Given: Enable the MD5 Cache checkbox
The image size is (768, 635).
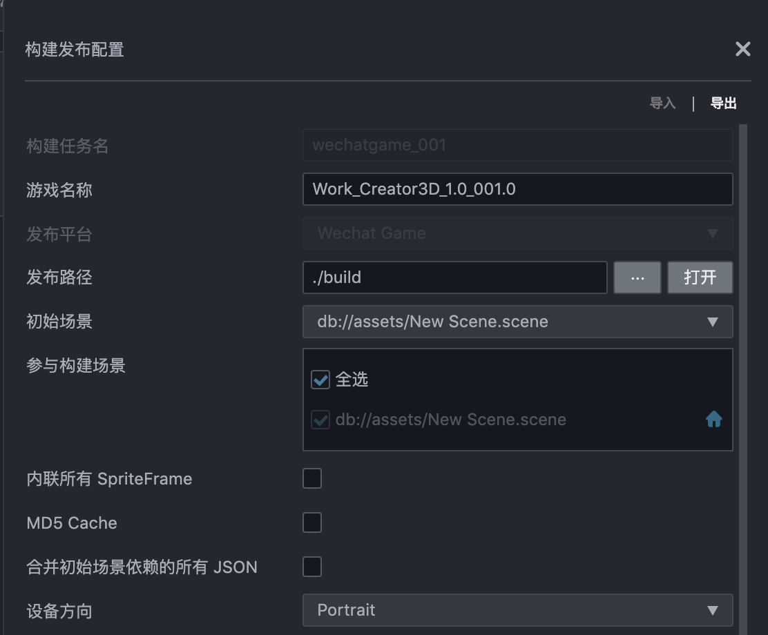Looking at the screenshot, I should pos(312,522).
